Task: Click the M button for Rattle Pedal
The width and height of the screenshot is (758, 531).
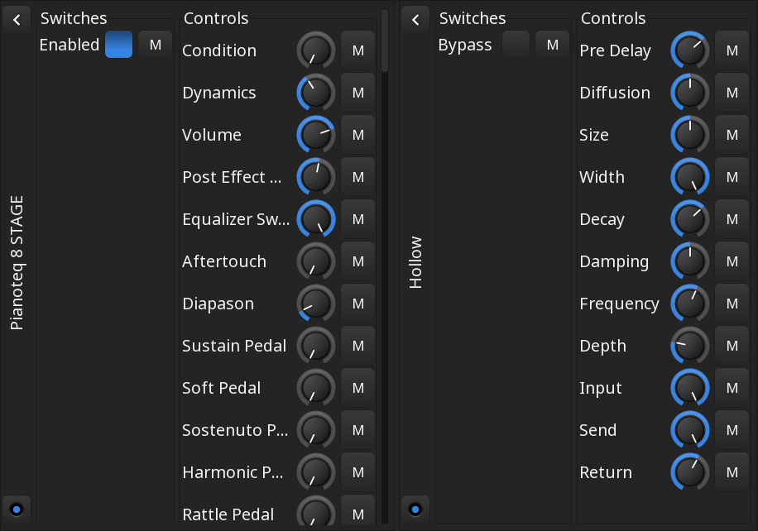Action: [358, 510]
